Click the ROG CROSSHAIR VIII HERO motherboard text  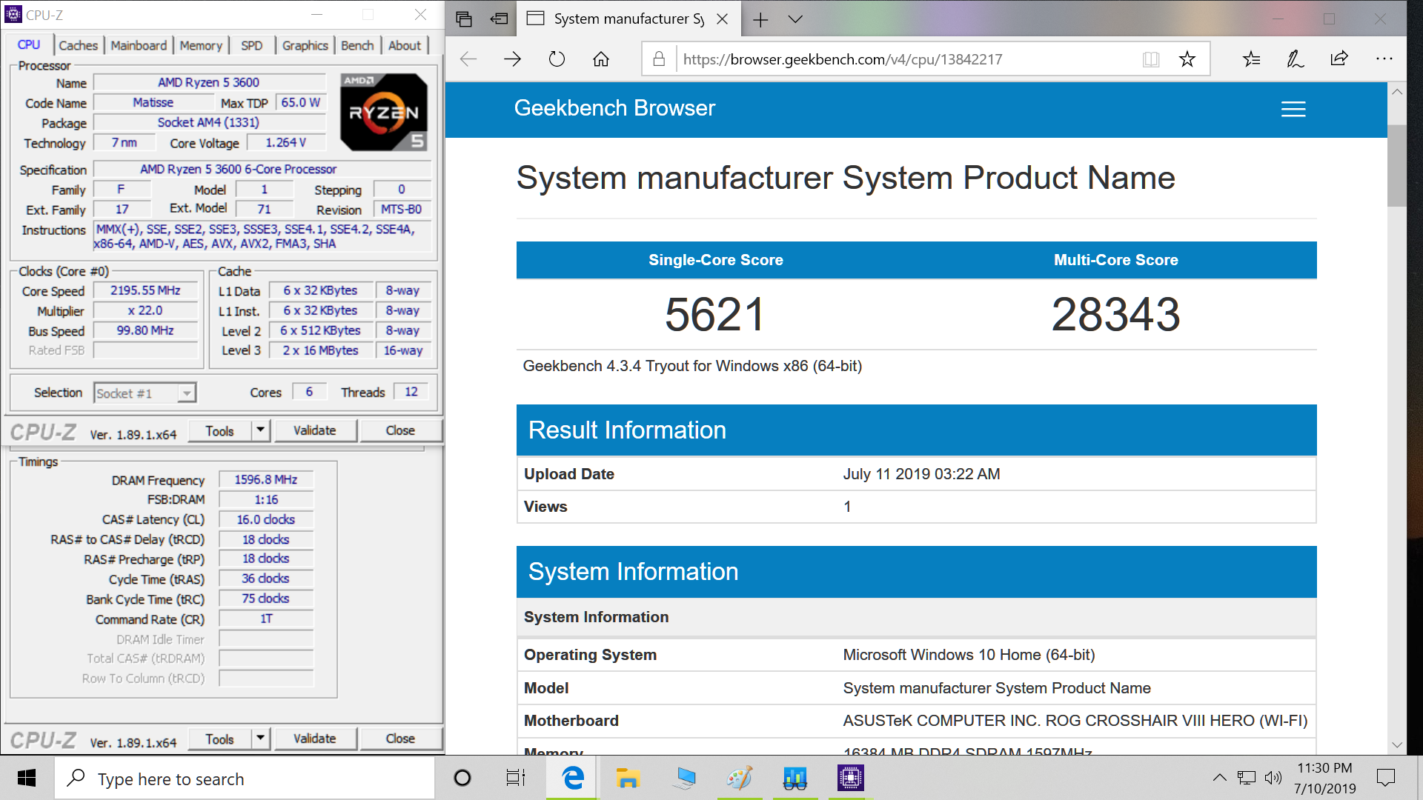[x=1075, y=721]
